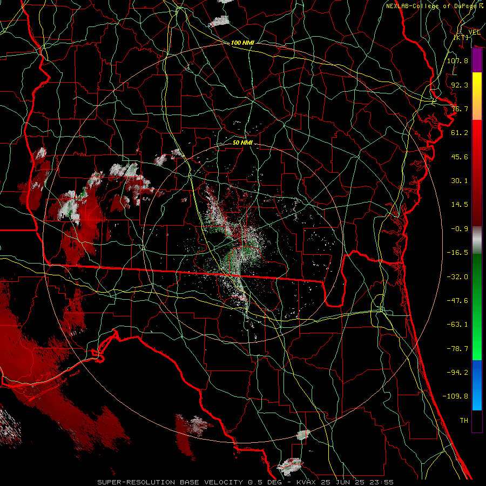Click the -63.1 legend value
Image resolution: width=486 pixels, height=486 pixels.
[457, 325]
